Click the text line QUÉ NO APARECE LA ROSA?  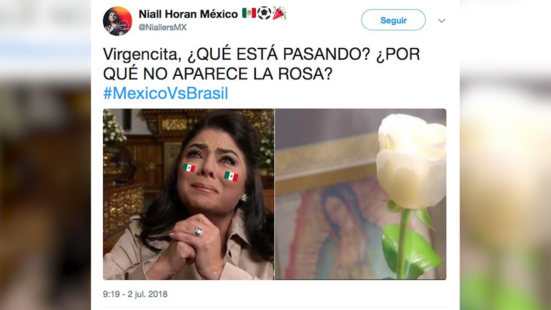click(217, 74)
